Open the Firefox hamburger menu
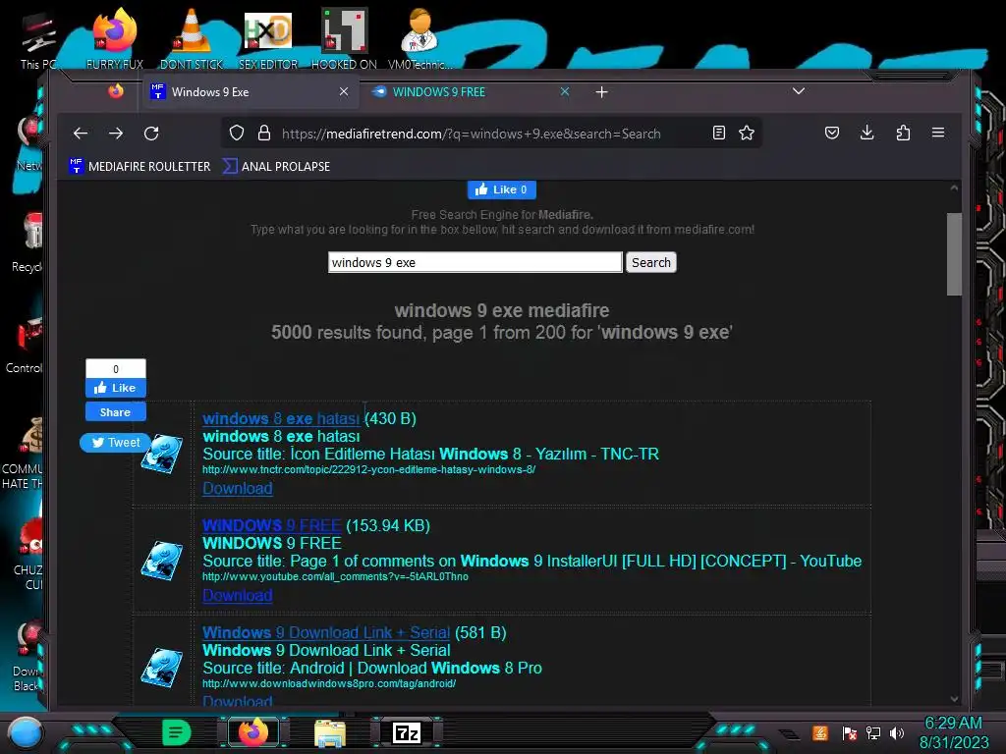Image resolution: width=1006 pixels, height=754 pixels. click(x=938, y=133)
